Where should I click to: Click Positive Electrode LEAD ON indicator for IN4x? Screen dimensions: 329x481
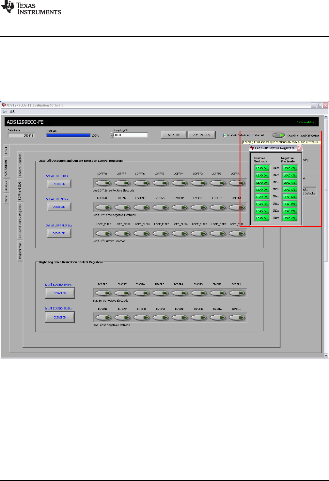pyautogui.click(x=262, y=197)
